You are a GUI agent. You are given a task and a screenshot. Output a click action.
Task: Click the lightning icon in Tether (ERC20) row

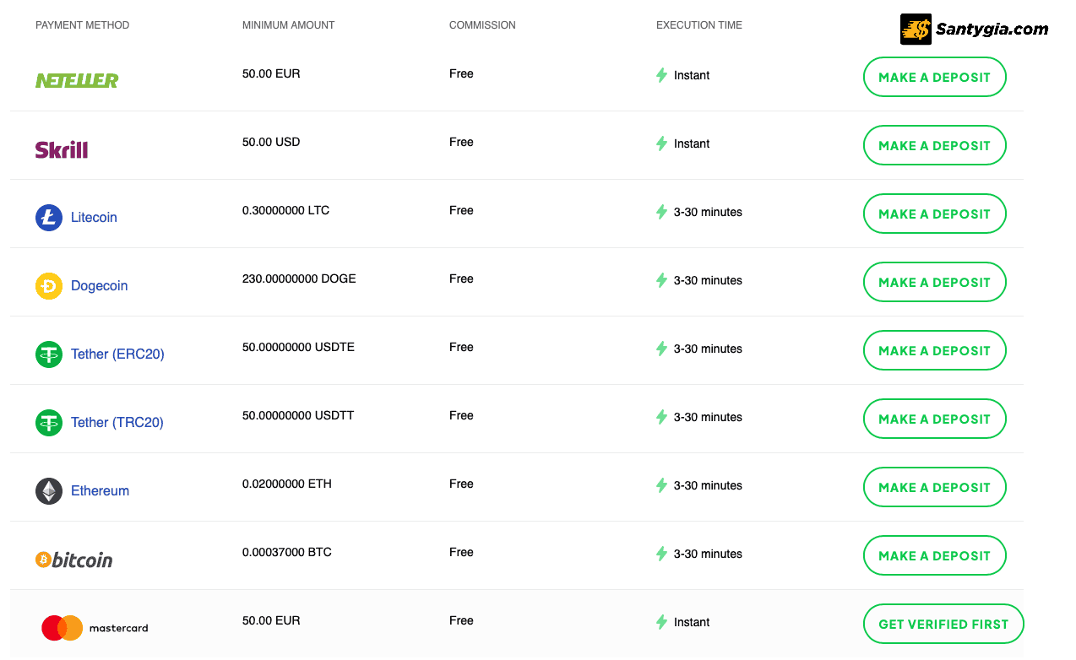[662, 349]
